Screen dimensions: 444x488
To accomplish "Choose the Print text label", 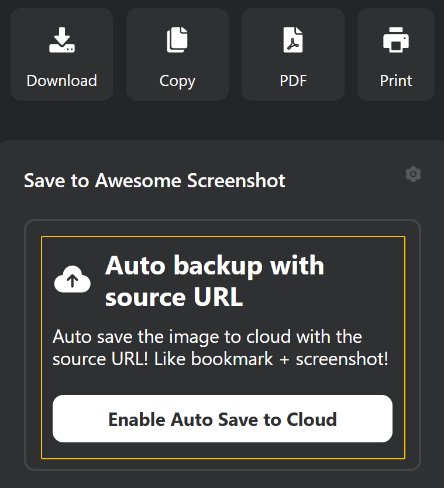I will point(396,81).
